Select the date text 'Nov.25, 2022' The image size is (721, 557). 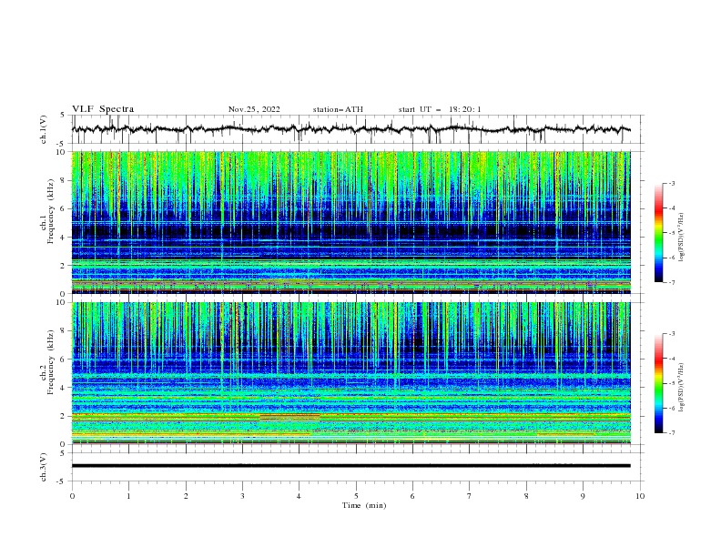tap(254, 109)
